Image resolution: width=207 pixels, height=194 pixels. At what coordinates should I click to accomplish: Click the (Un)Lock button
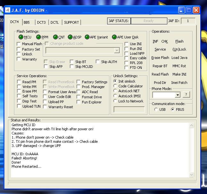click(179, 49)
